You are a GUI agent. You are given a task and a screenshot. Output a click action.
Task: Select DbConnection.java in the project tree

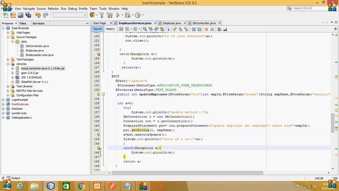pos(37,46)
